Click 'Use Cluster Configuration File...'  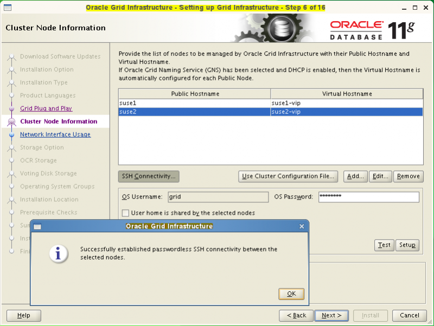[288, 176]
